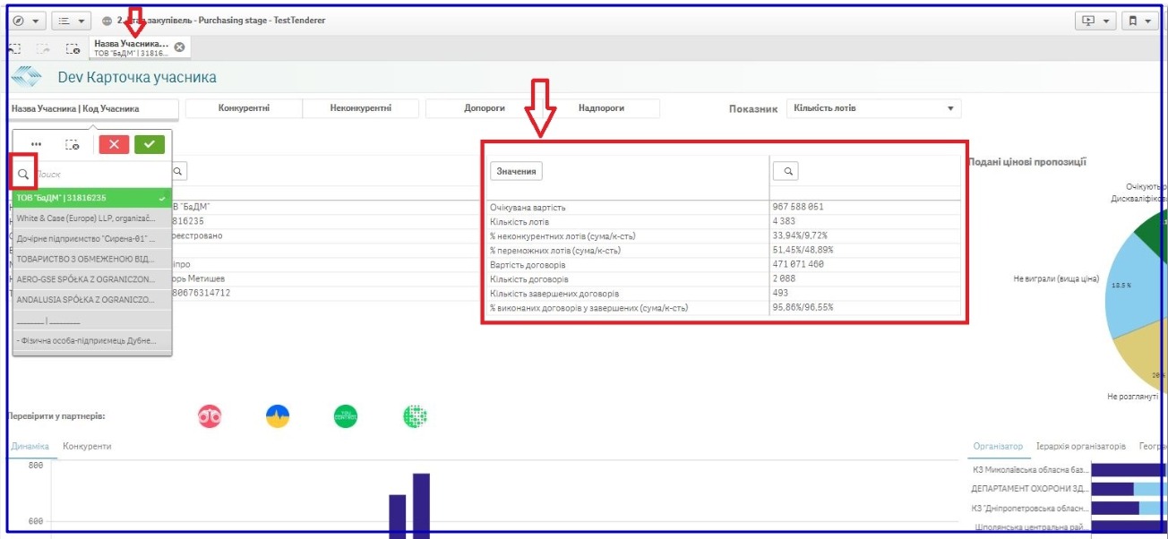Remove the Назва Учасника selection chip
Screen dimensions: 1168x539
tap(179, 47)
